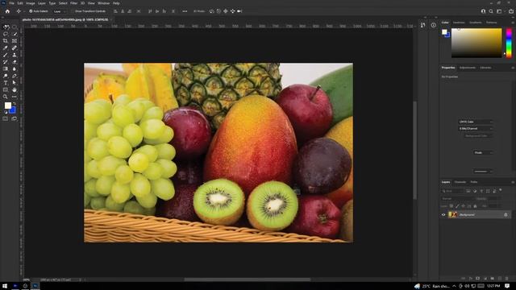Open the File menu
Viewport: 516px width, 290px height.
[11, 3]
